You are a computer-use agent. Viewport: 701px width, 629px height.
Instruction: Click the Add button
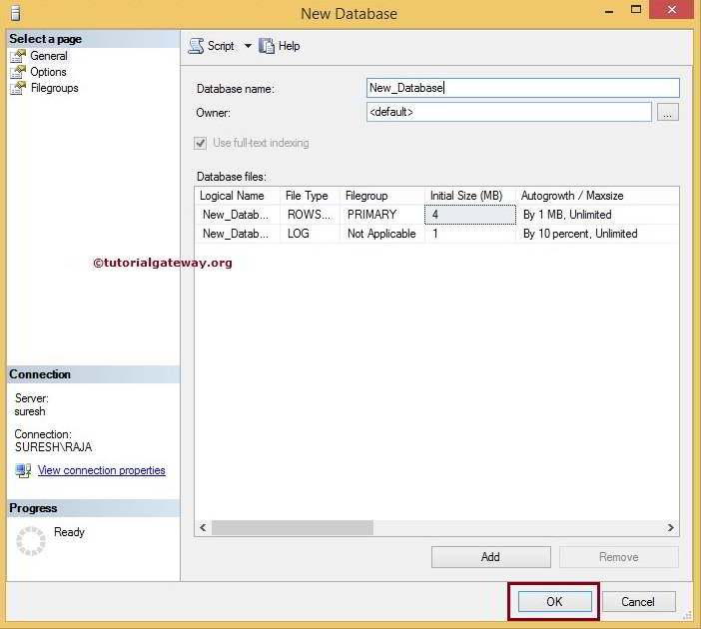[490, 557]
